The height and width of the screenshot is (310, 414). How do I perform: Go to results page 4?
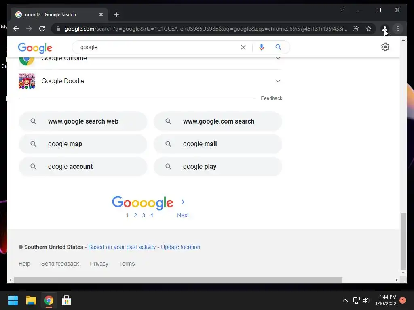click(152, 215)
